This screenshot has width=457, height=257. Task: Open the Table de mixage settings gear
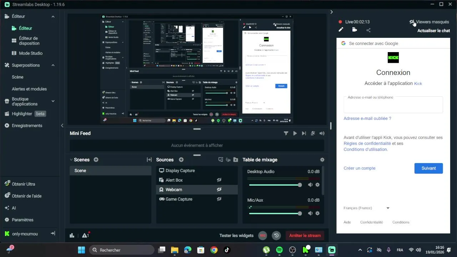pyautogui.click(x=322, y=160)
